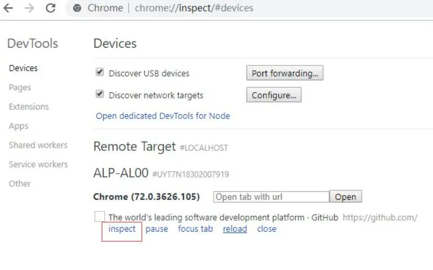
Task: Click the Port forwarding button
Action: pyautogui.click(x=285, y=73)
